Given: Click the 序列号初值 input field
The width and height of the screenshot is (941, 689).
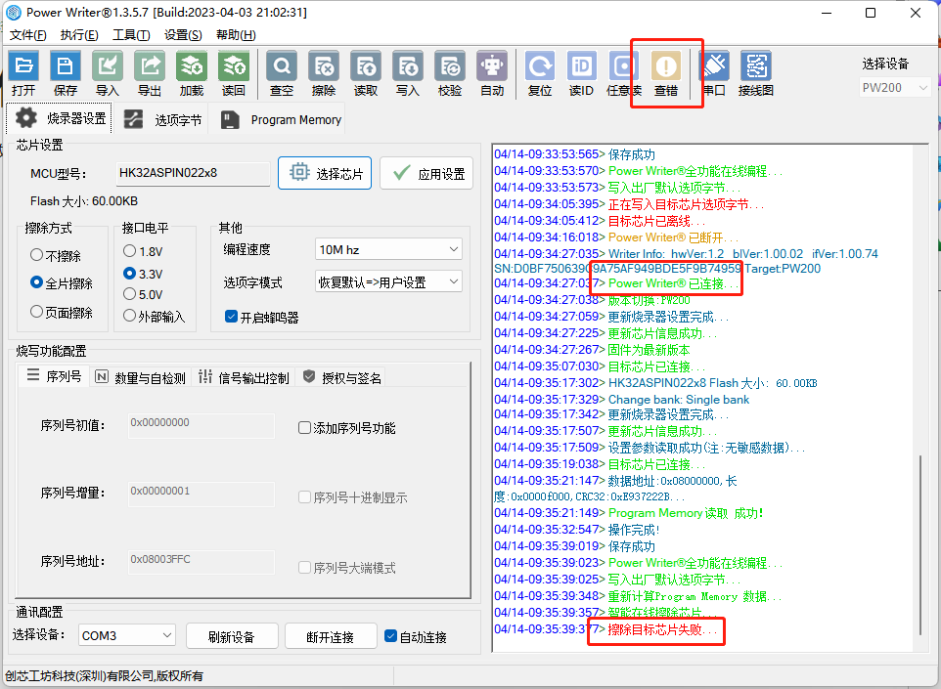Looking at the screenshot, I should tap(202, 426).
